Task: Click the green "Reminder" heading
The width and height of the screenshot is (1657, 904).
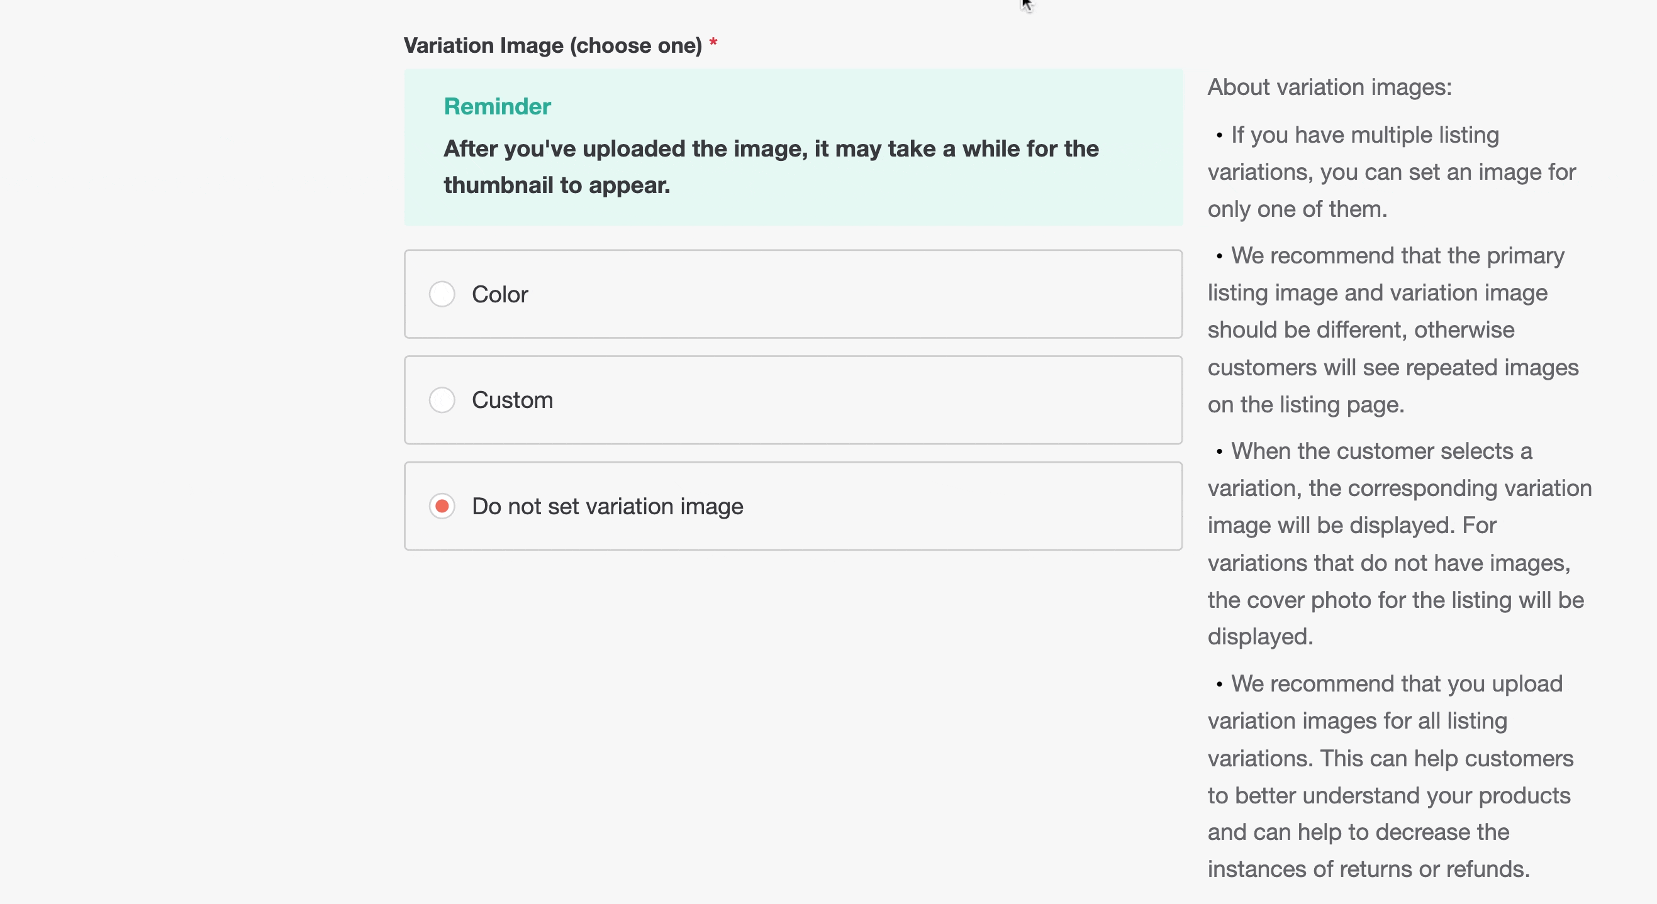Action: point(497,107)
